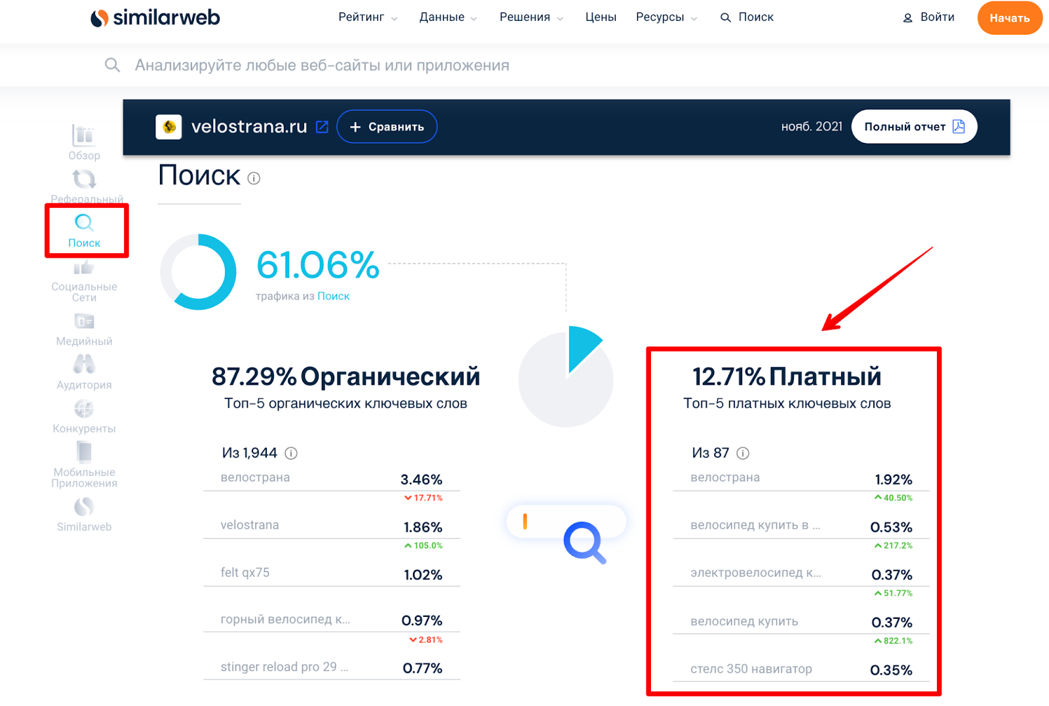Click paid keyword велострана
The width and height of the screenshot is (1049, 706).
(725, 478)
